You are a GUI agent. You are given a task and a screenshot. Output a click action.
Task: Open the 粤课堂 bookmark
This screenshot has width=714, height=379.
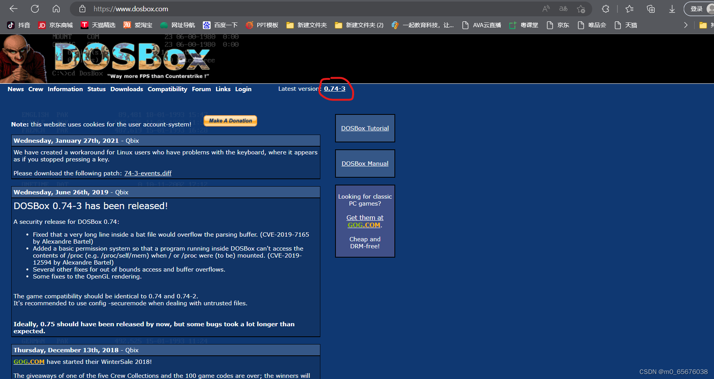(x=524, y=25)
